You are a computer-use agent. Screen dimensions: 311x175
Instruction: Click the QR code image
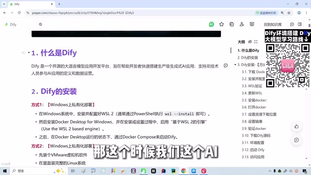[x=288, y=66]
